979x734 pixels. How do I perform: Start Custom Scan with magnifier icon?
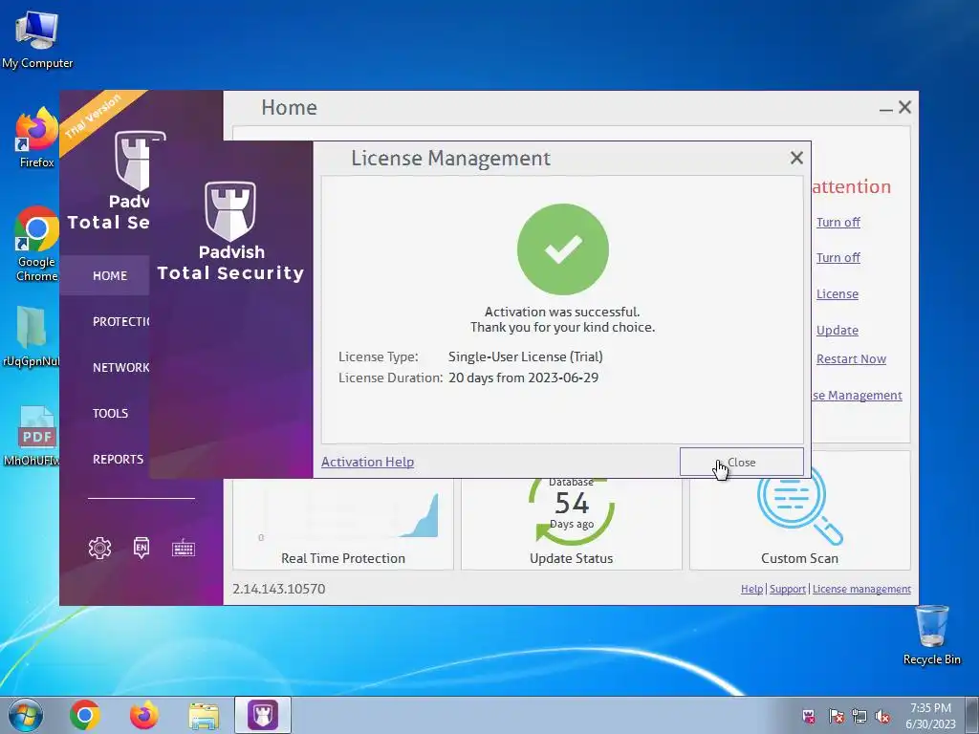(x=800, y=507)
